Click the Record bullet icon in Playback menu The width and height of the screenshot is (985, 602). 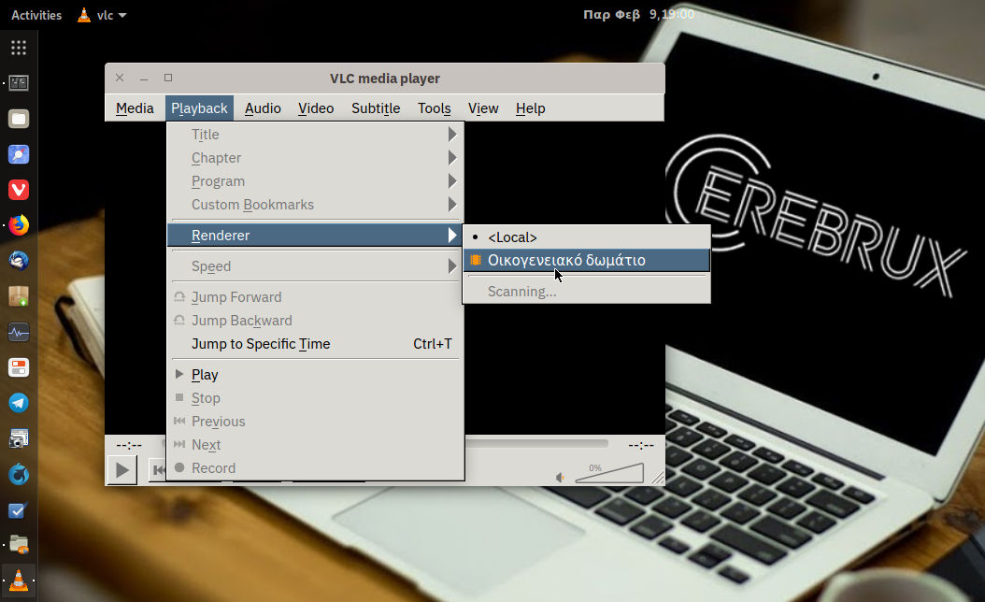[x=178, y=467]
